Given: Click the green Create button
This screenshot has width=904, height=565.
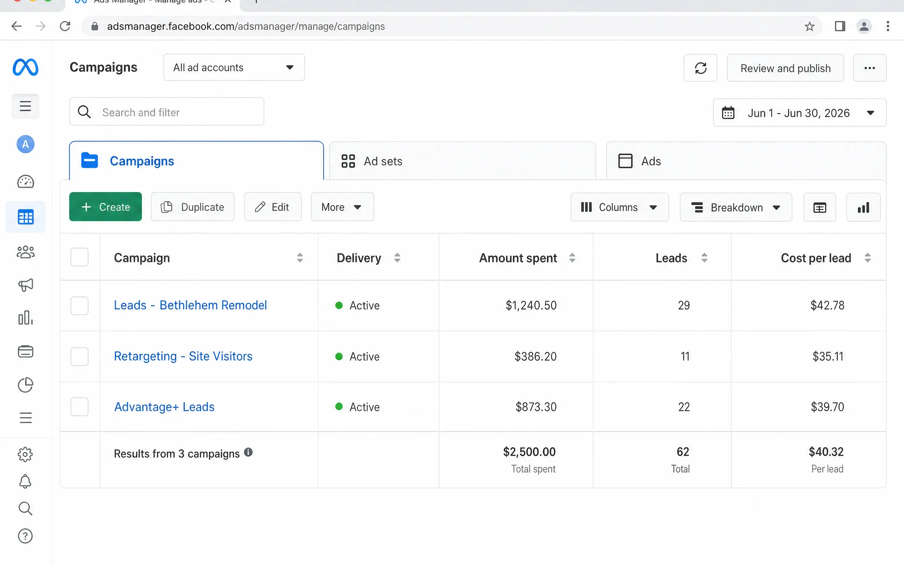Looking at the screenshot, I should coord(105,207).
